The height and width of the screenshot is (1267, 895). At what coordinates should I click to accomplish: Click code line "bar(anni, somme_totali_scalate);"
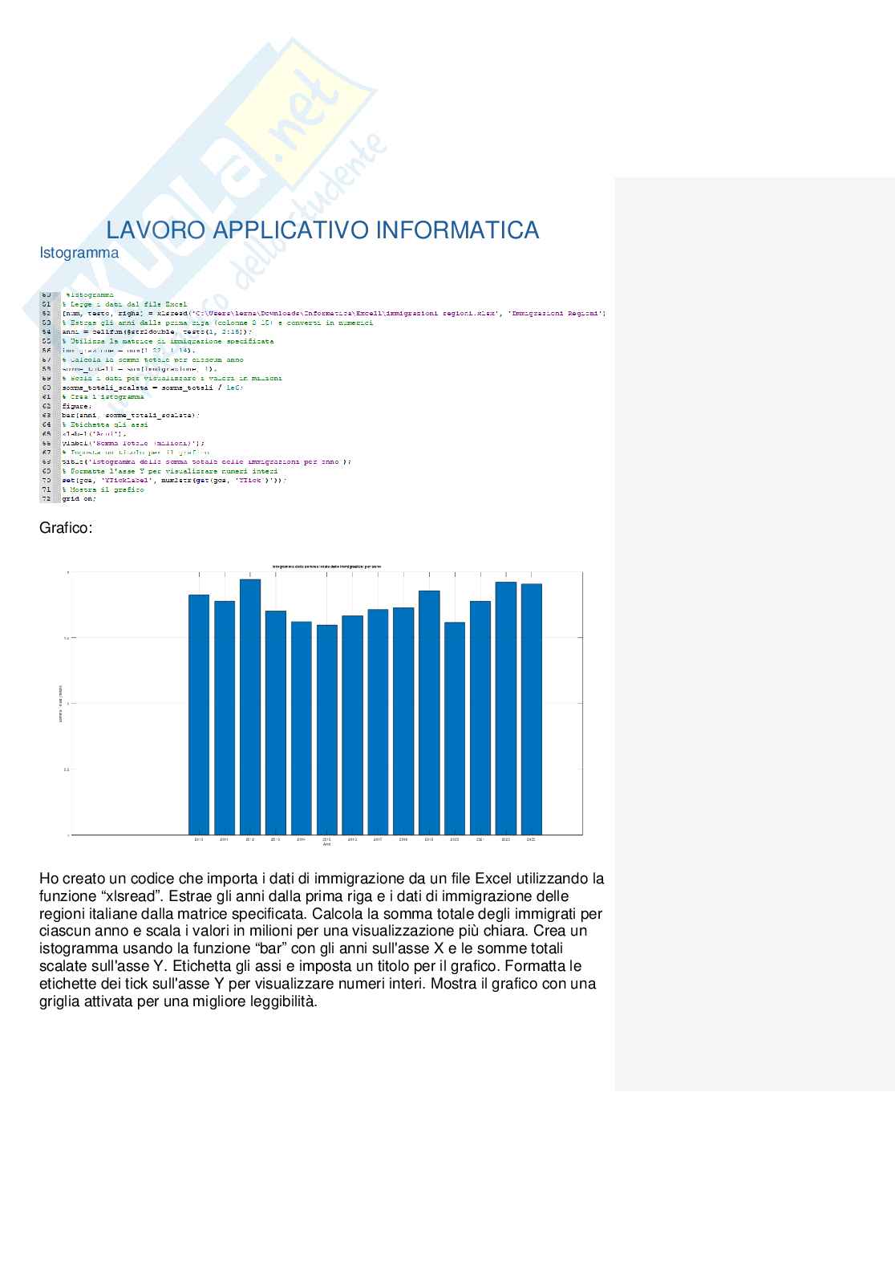(x=131, y=415)
